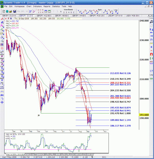154x159 pixels.
Task: Open the Workspaces menu
Action: [19, 6]
